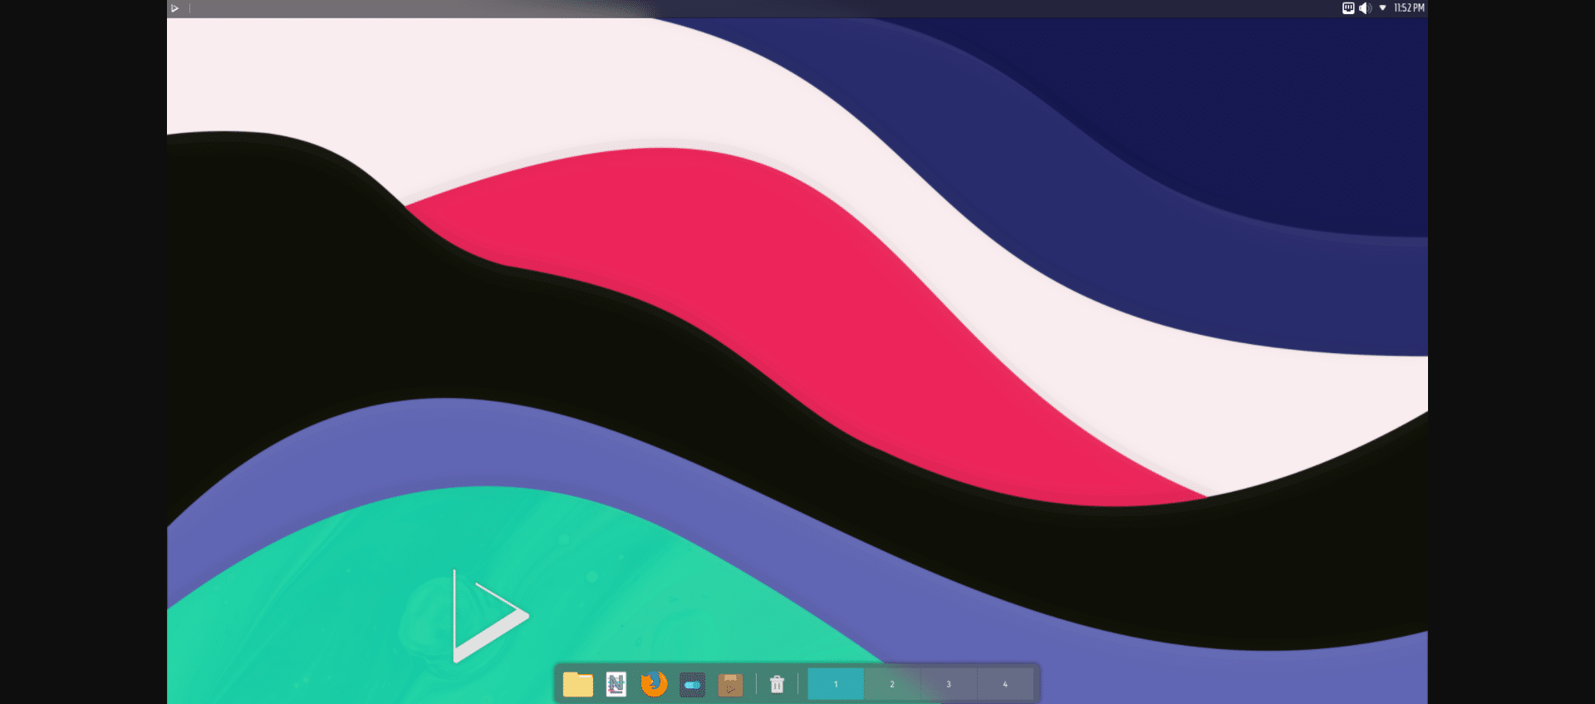Open the trash can in the dock
This screenshot has width=1595, height=704.
point(777,684)
